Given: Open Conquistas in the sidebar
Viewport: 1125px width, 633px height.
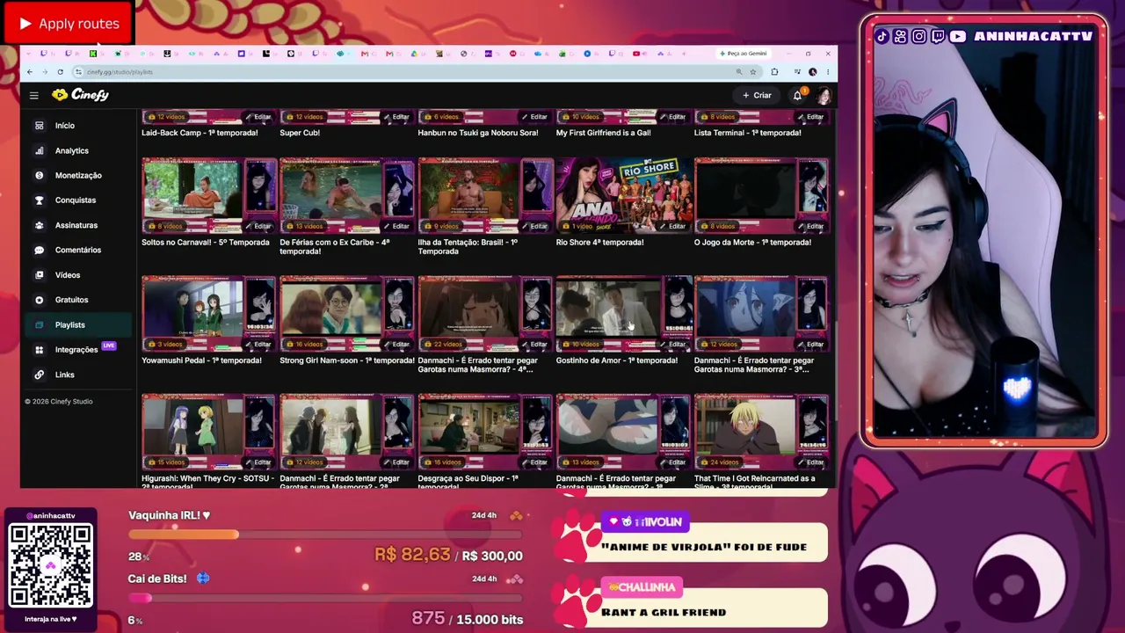Looking at the screenshot, I should tap(78, 200).
